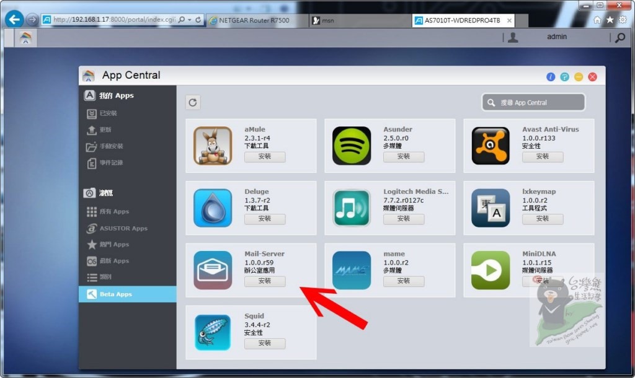635x378 pixels.
Task: Refresh the App Central list
Action: point(193,102)
